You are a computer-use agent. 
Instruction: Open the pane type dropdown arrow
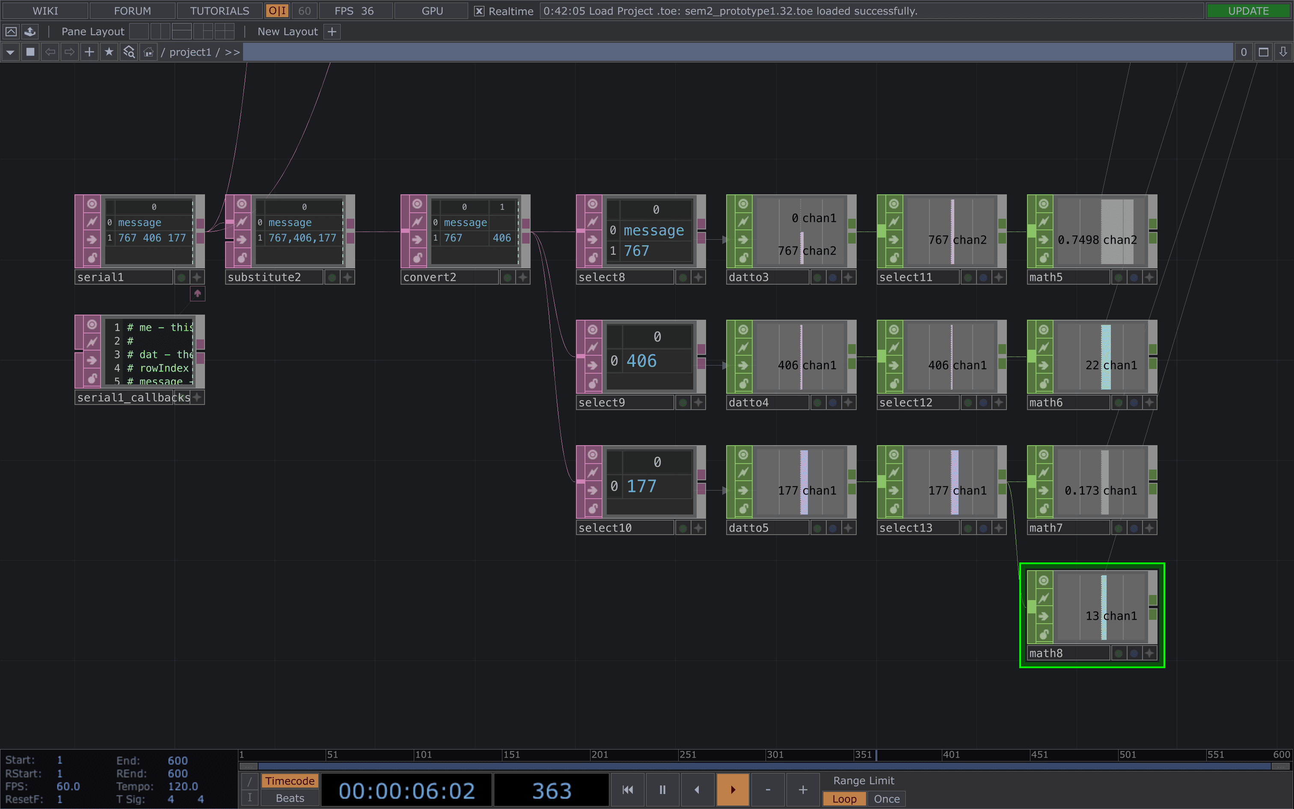(x=10, y=52)
